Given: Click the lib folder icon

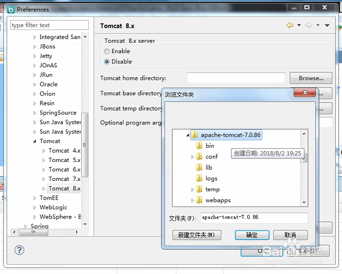Looking at the screenshot, I should (199, 168).
